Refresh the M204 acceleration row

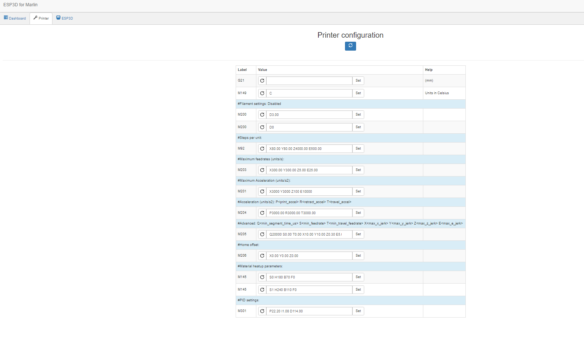(x=262, y=213)
